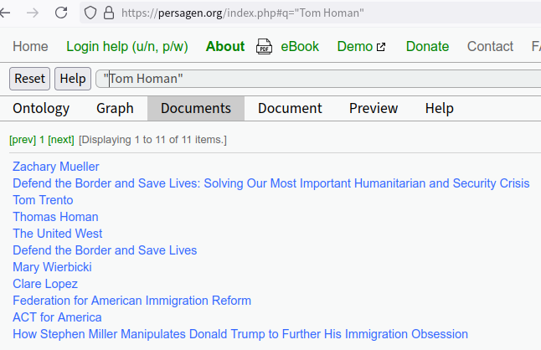541x350 pixels.
Task: Click the browser forward arrow
Action: [33, 13]
